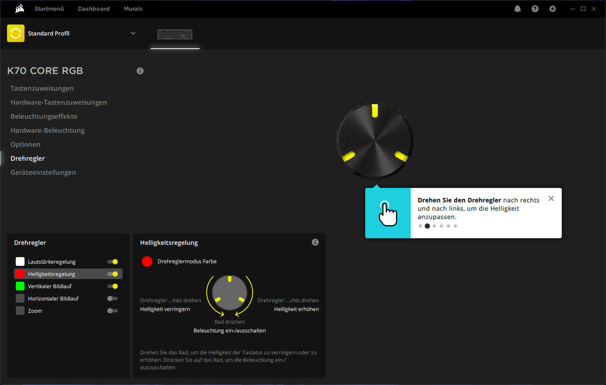Click gray swatch for Zoom
Viewport: 606px width, 385px height.
click(20, 311)
